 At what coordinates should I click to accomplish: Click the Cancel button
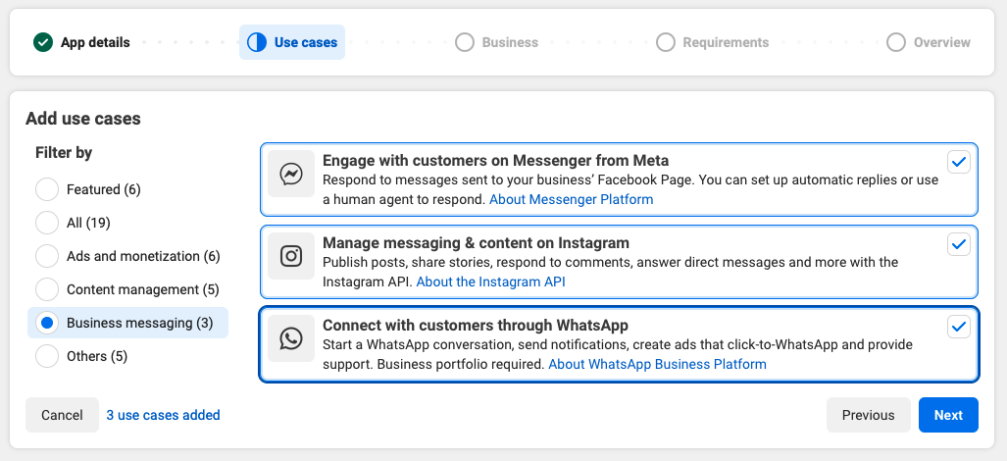coord(63,415)
